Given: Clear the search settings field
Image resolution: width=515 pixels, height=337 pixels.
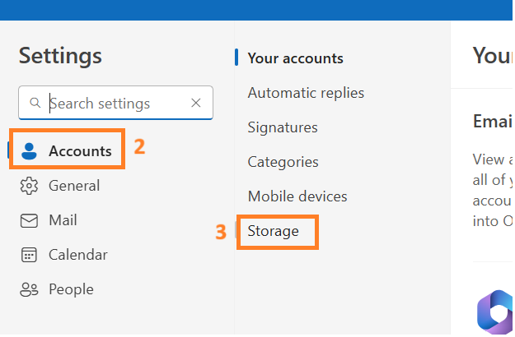Looking at the screenshot, I should point(196,104).
